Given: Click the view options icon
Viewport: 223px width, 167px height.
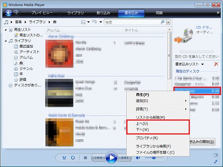Looking at the screenshot, I should [x=95, y=22].
